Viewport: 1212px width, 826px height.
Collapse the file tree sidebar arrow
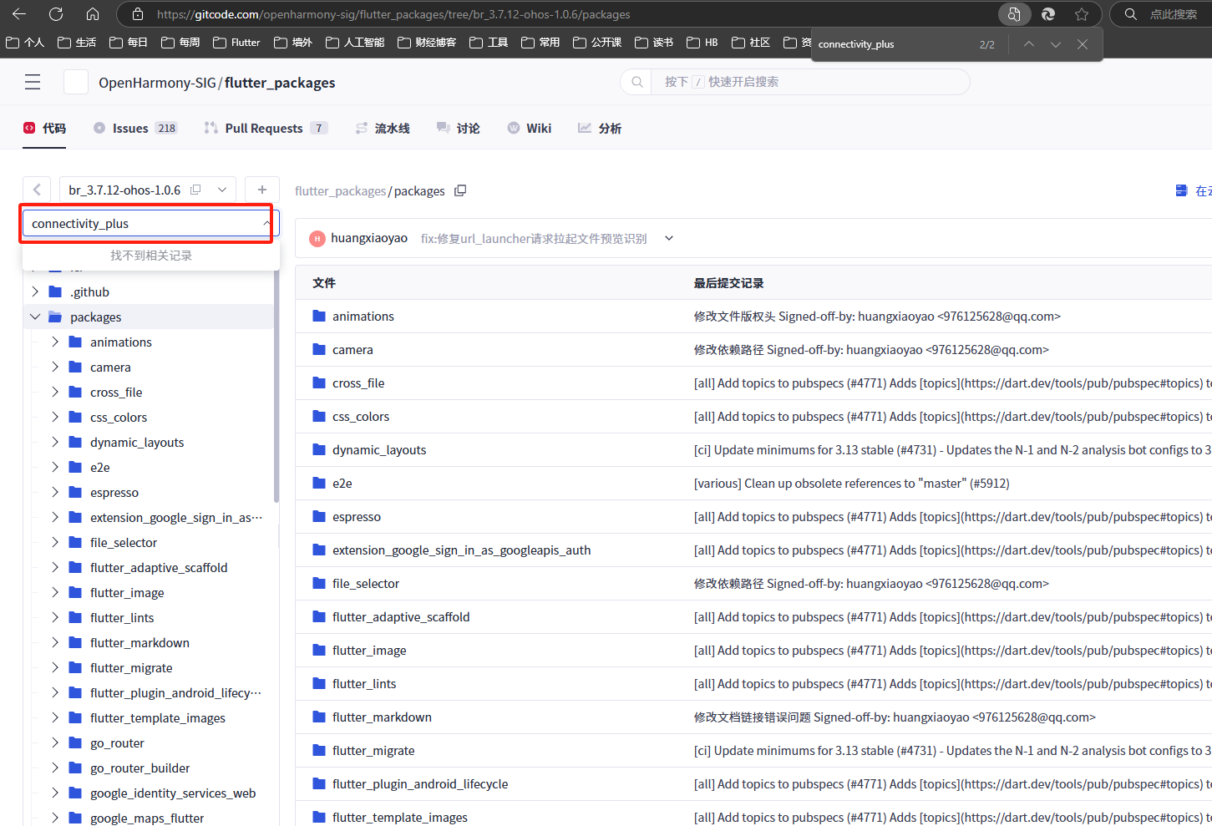coord(37,190)
